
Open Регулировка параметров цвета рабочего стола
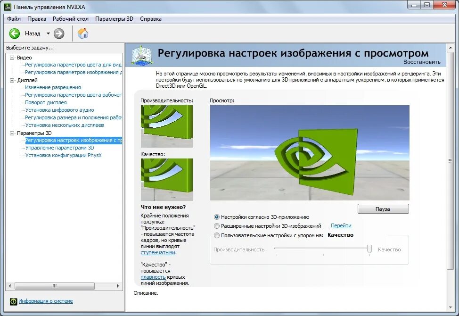pos(73,95)
